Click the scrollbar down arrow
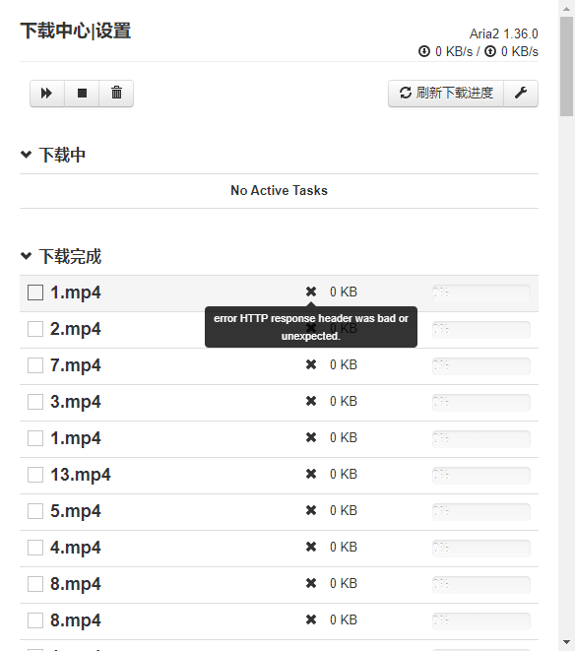575x651 pixels. [x=567, y=643]
